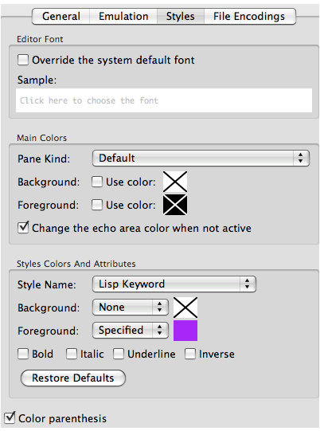The width and height of the screenshot is (320, 431).
Task: Click the purple foreground color swatch
Action: point(185,331)
